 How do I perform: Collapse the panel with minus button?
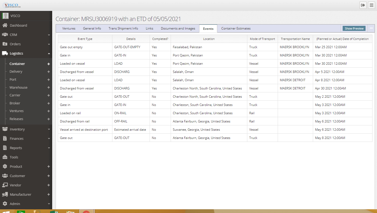click(x=371, y=28)
